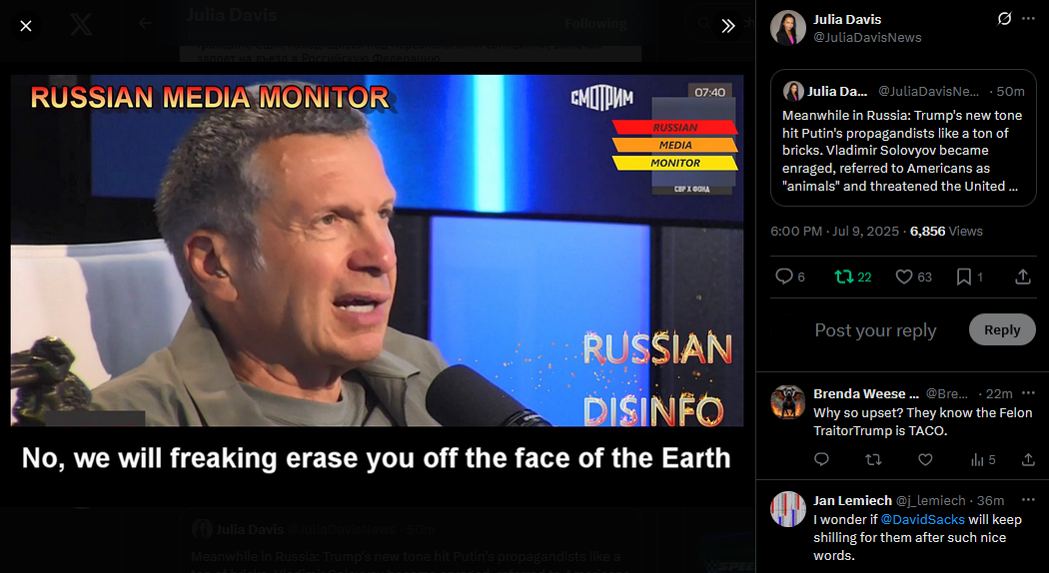Open the @DavidSacks mention link
Screen dimensions: 1049x573
(x=922, y=519)
